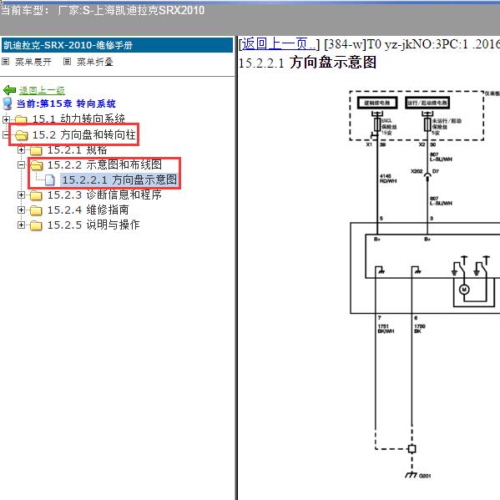Click the 15.2.5 folder icon
The image size is (500, 500).
[36, 225]
